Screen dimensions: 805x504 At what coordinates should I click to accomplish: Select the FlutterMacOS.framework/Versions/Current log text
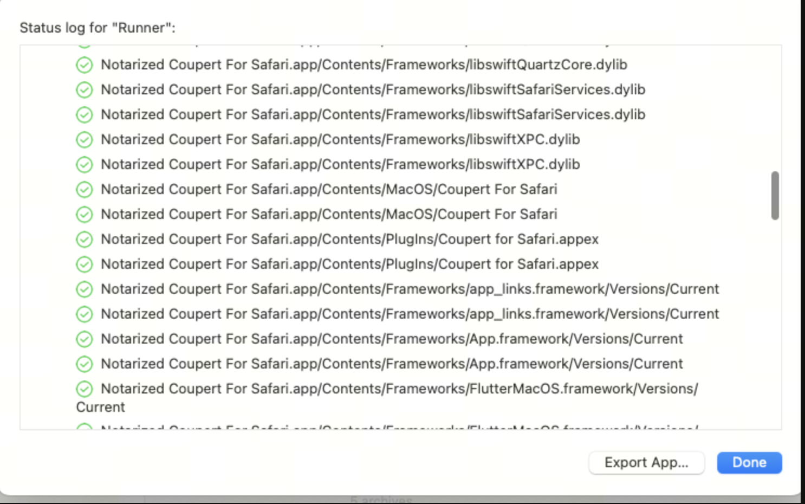(387, 398)
